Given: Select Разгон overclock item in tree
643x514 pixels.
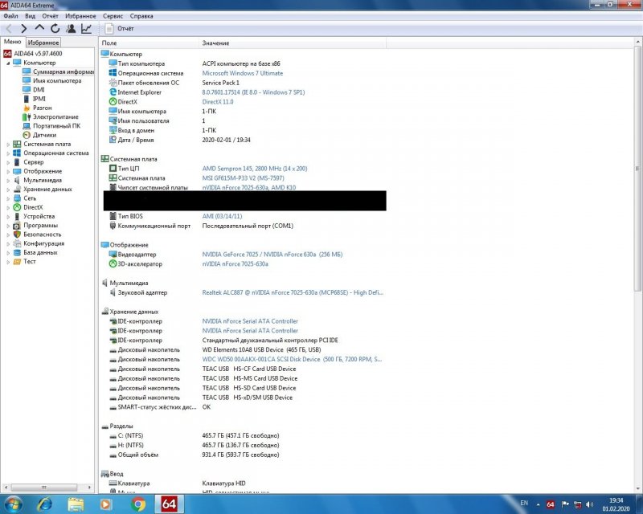Looking at the screenshot, I should click(x=42, y=108).
